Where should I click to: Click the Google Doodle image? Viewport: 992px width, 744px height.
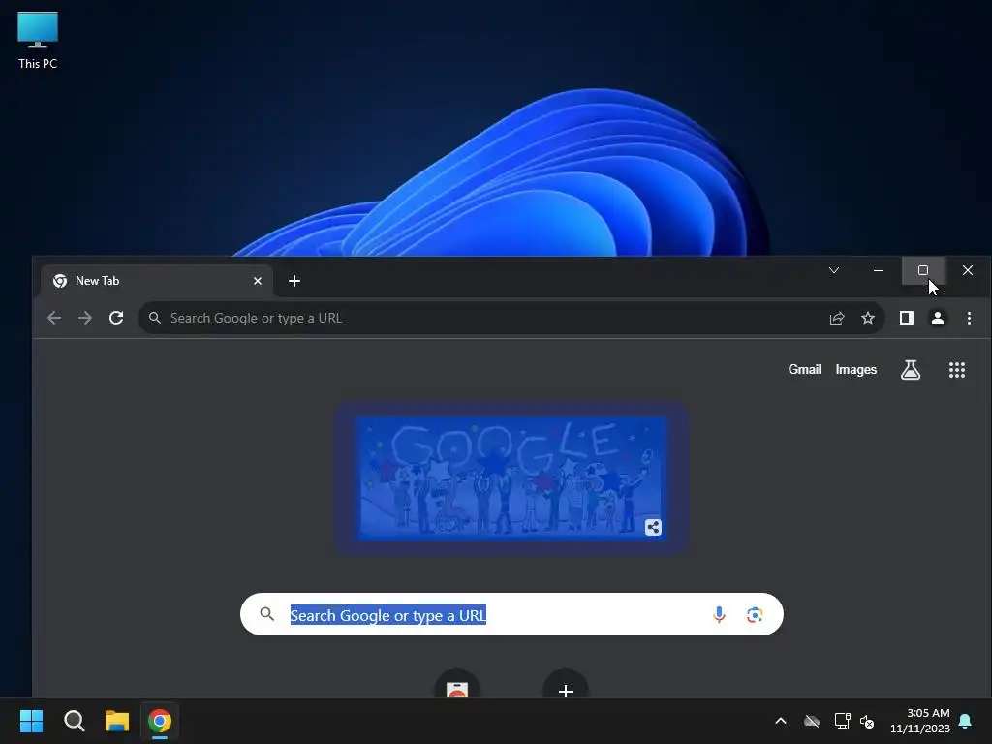[x=511, y=478]
